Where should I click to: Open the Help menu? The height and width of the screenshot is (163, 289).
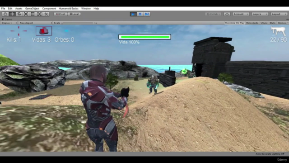[96, 9]
